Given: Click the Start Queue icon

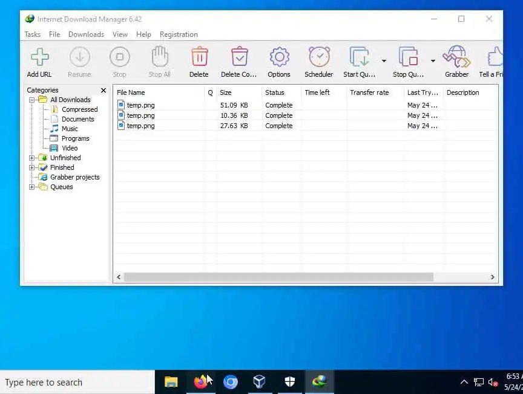Looking at the screenshot, I should coord(359,57).
